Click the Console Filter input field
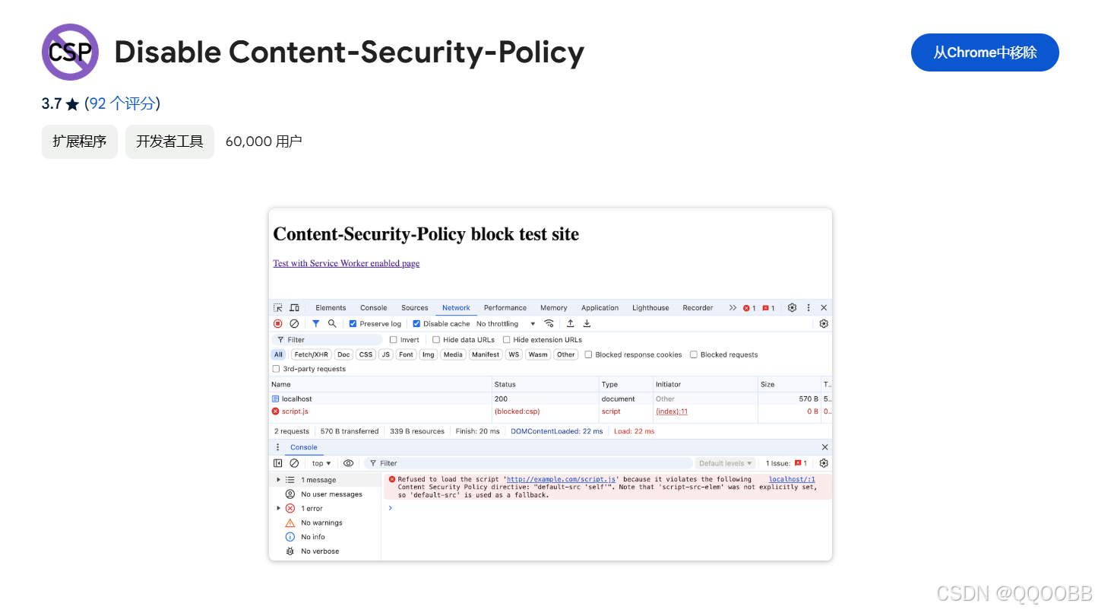Image resolution: width=1095 pixels, height=613 pixels. (x=528, y=463)
